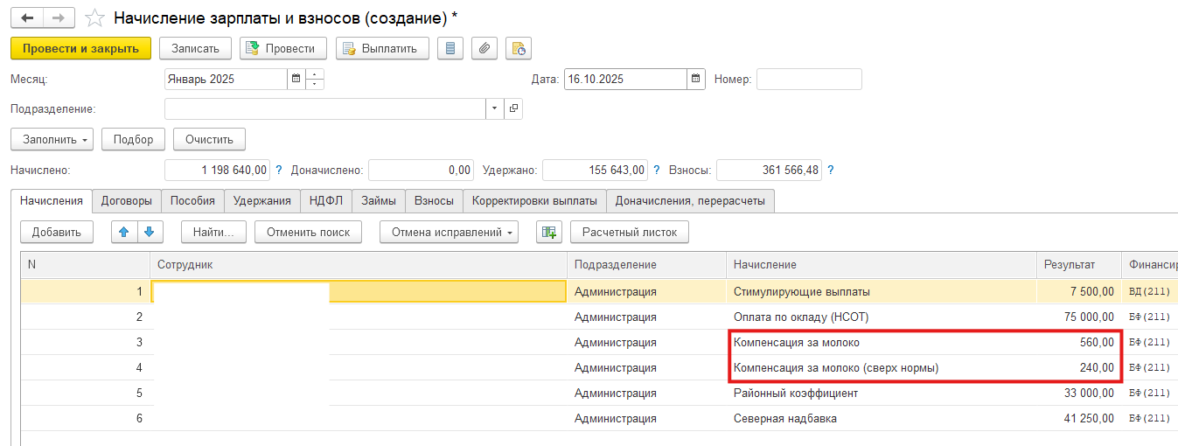The width and height of the screenshot is (1178, 446).
Task: Click the Начисление column header
Action: click(x=881, y=264)
